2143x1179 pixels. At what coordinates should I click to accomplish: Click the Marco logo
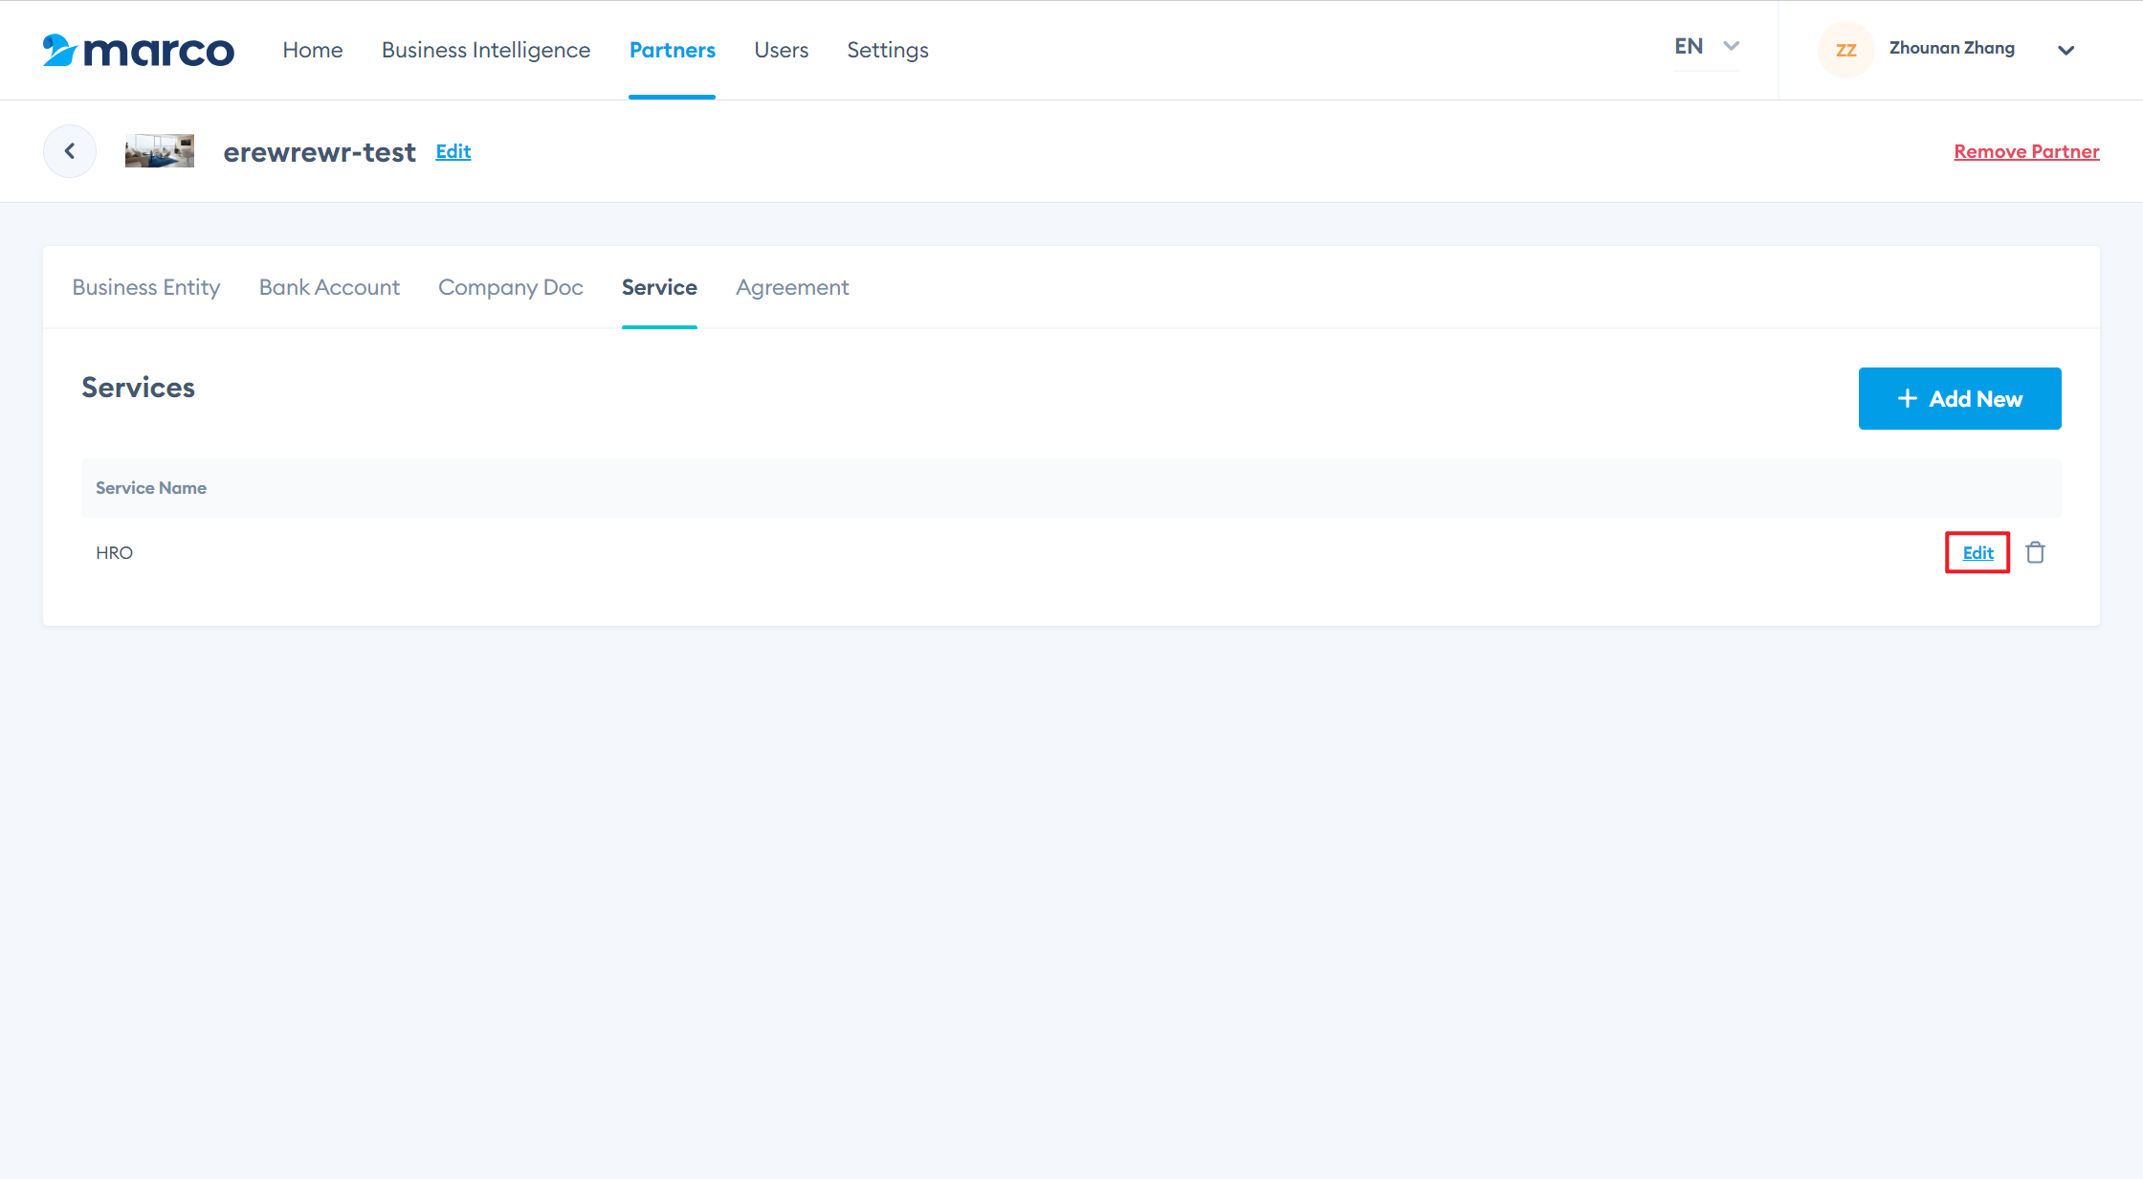pos(139,50)
